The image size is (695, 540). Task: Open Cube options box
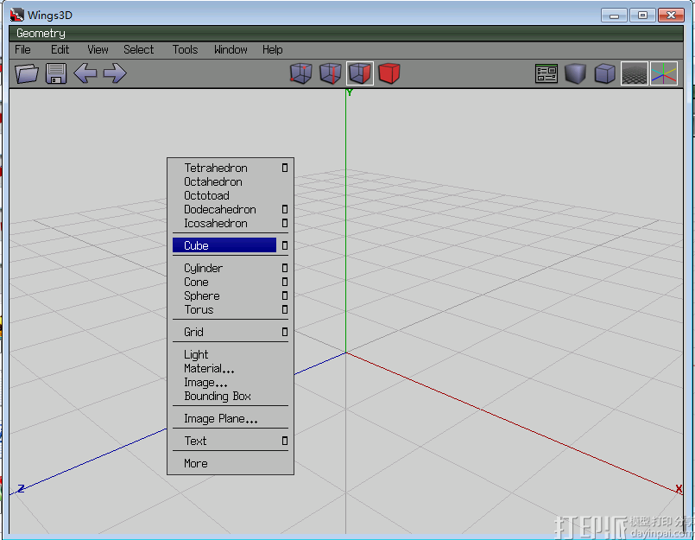click(285, 245)
